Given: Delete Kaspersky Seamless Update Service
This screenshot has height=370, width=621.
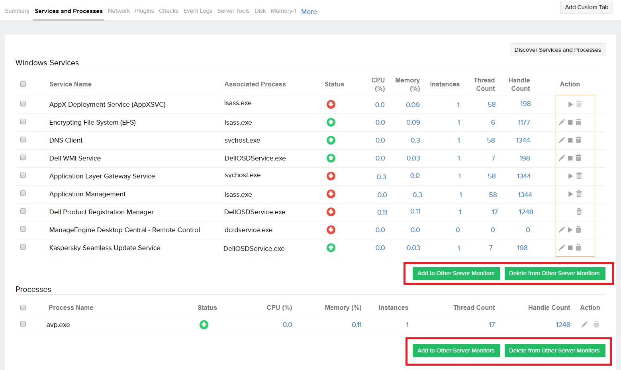Looking at the screenshot, I should click(579, 248).
